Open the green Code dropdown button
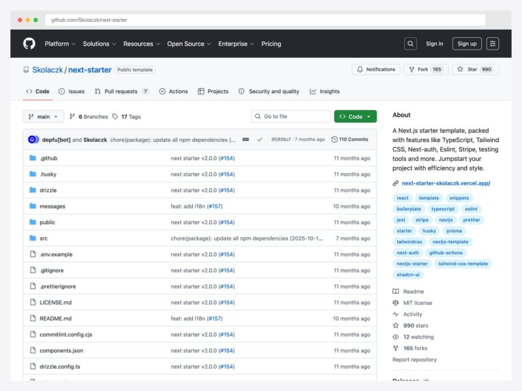Screen dimensions: 522x391 tap(355, 116)
